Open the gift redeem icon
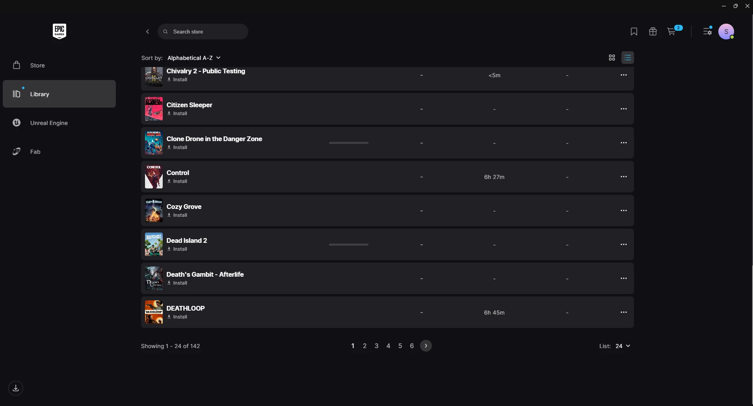Viewport: 753px width, 406px height. [x=653, y=32]
